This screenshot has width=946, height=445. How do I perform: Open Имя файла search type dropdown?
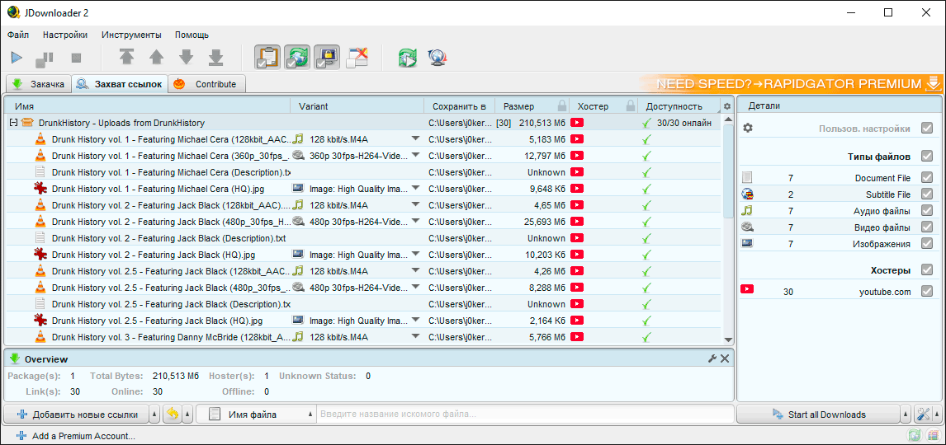257,415
